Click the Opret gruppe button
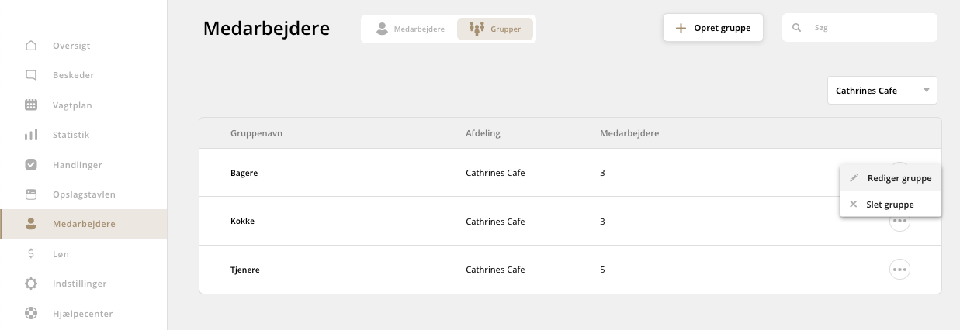 click(712, 28)
